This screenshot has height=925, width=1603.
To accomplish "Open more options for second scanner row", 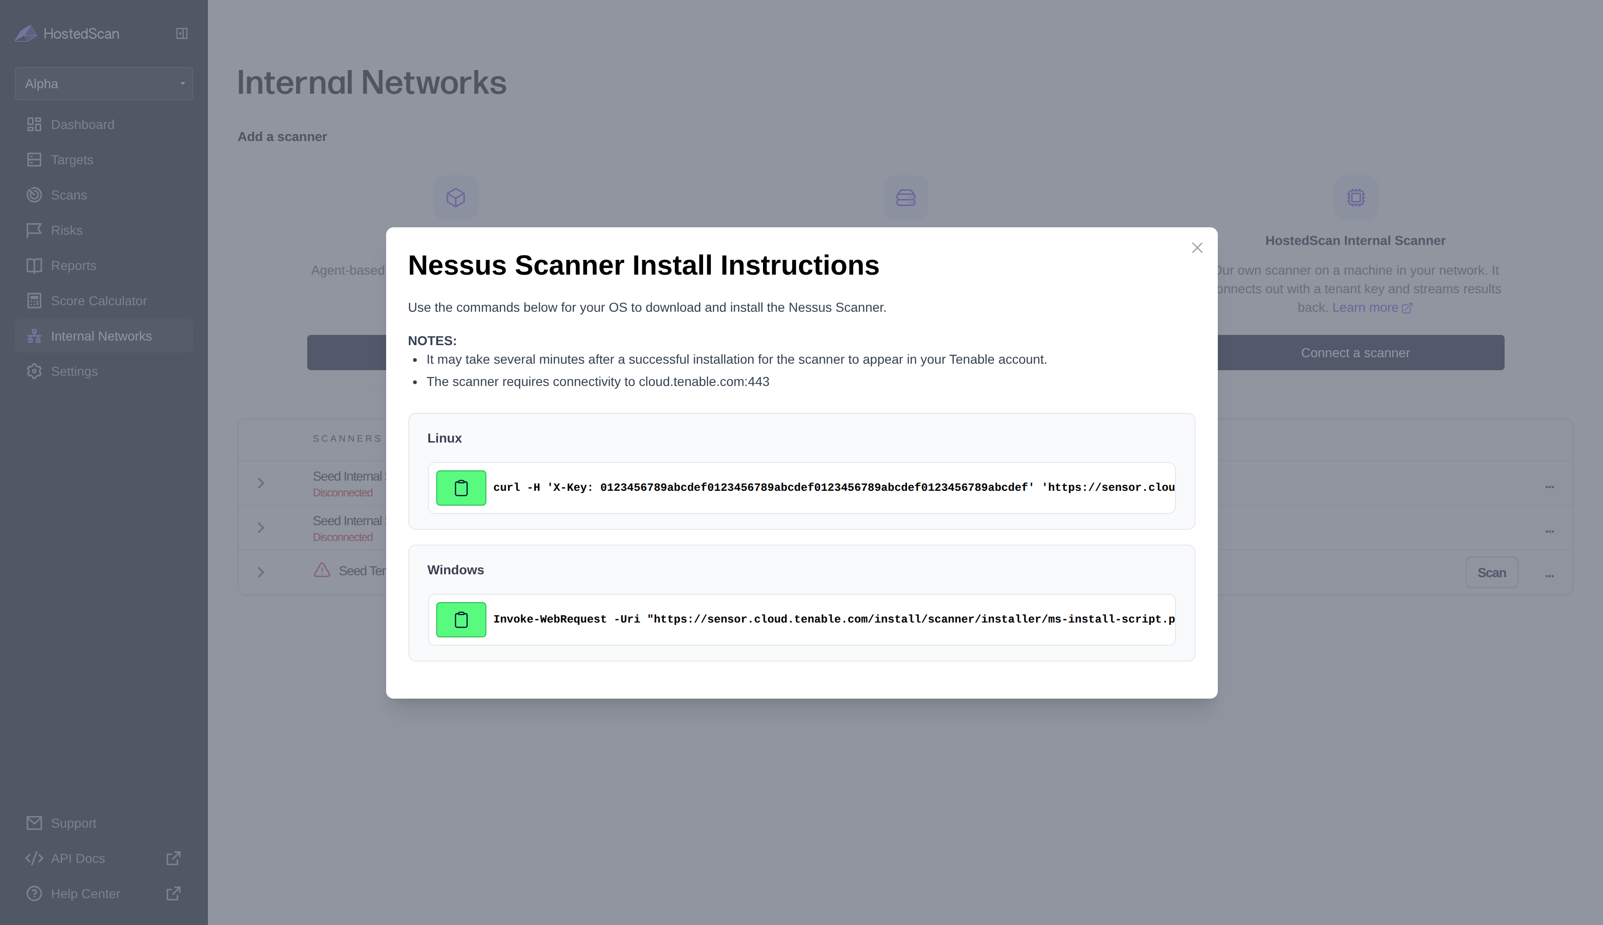I will click(1549, 531).
